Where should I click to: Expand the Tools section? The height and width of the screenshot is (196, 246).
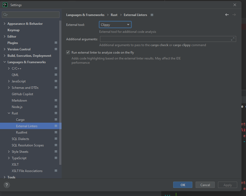[x=5, y=177]
